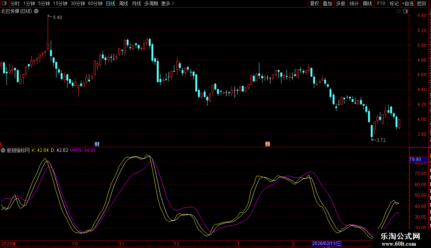
Task: Click the orange 预 marker on the chart
Action: (268, 144)
